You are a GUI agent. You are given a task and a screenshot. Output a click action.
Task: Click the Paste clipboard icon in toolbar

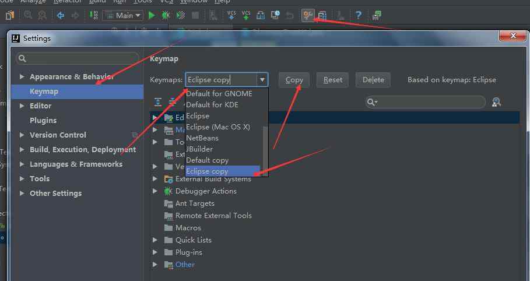click(x=10, y=15)
